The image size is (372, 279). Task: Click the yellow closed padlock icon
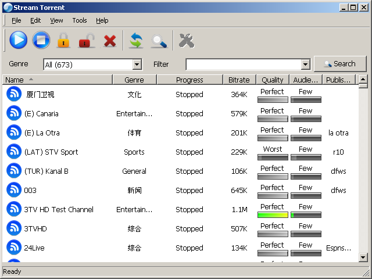(x=63, y=40)
